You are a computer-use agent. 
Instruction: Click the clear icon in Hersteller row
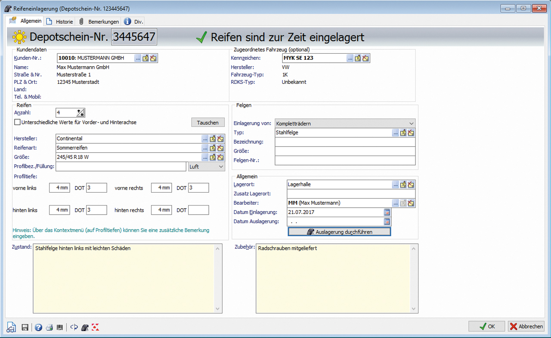(220, 138)
